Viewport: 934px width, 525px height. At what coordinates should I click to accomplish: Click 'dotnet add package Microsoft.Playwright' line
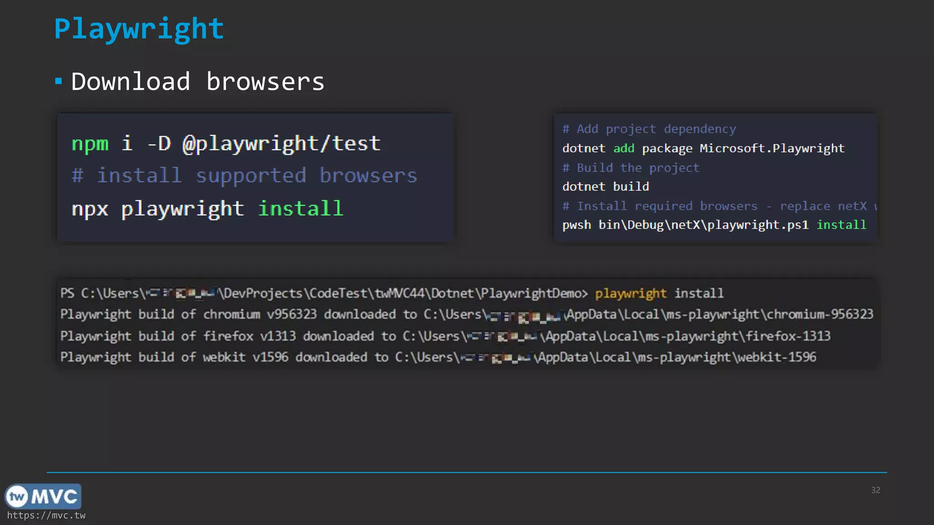(x=703, y=149)
